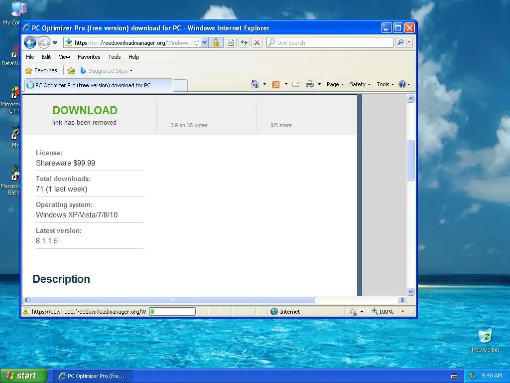
Task: Open the recent pages dropdown arrow
Action: coord(55,43)
